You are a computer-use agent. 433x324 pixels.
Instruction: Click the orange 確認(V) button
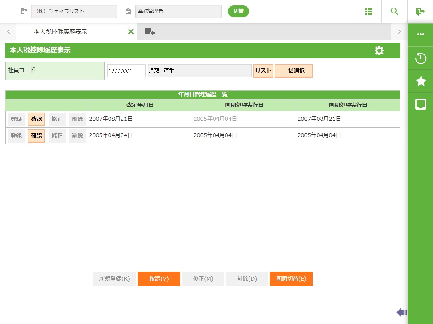(159, 279)
